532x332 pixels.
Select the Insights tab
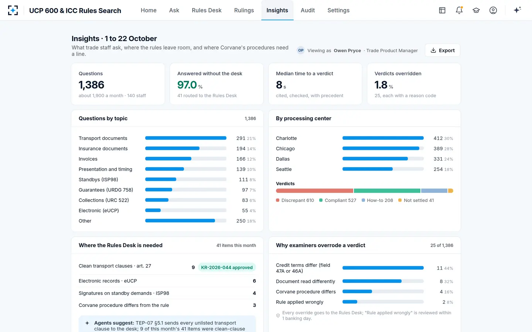pyautogui.click(x=277, y=10)
